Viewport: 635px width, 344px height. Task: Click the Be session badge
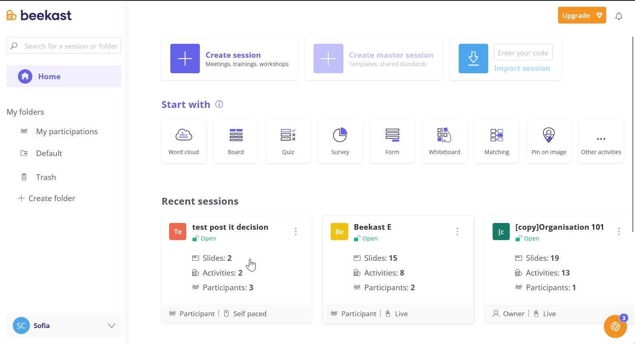[x=339, y=232]
